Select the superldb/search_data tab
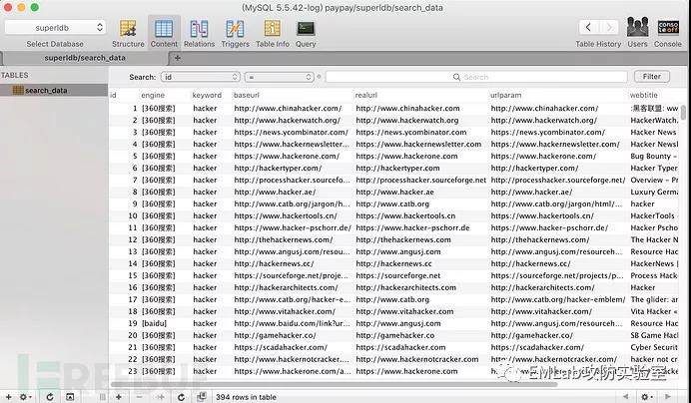The height and width of the screenshot is (403, 691). (x=85, y=58)
